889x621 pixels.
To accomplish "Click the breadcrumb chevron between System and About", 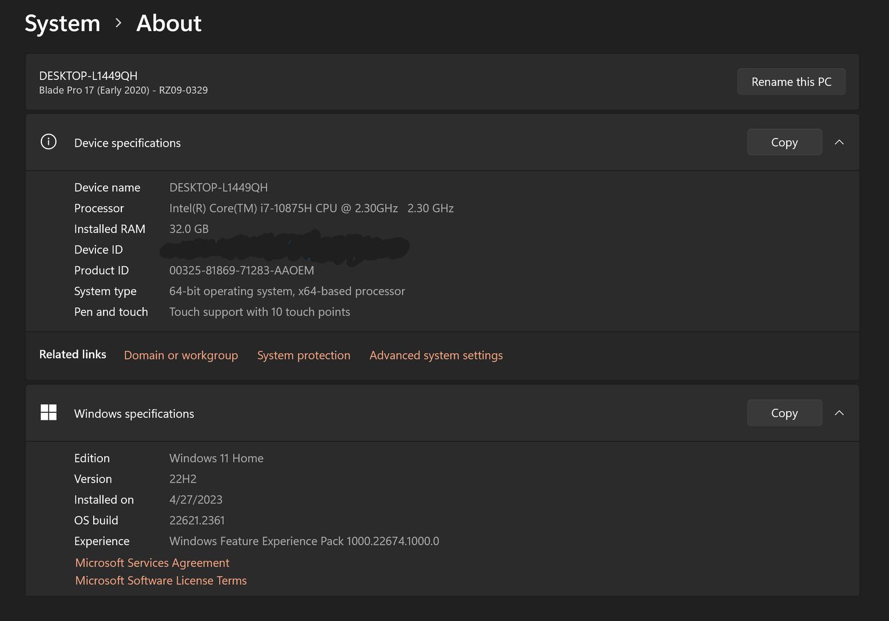I will coord(118,23).
